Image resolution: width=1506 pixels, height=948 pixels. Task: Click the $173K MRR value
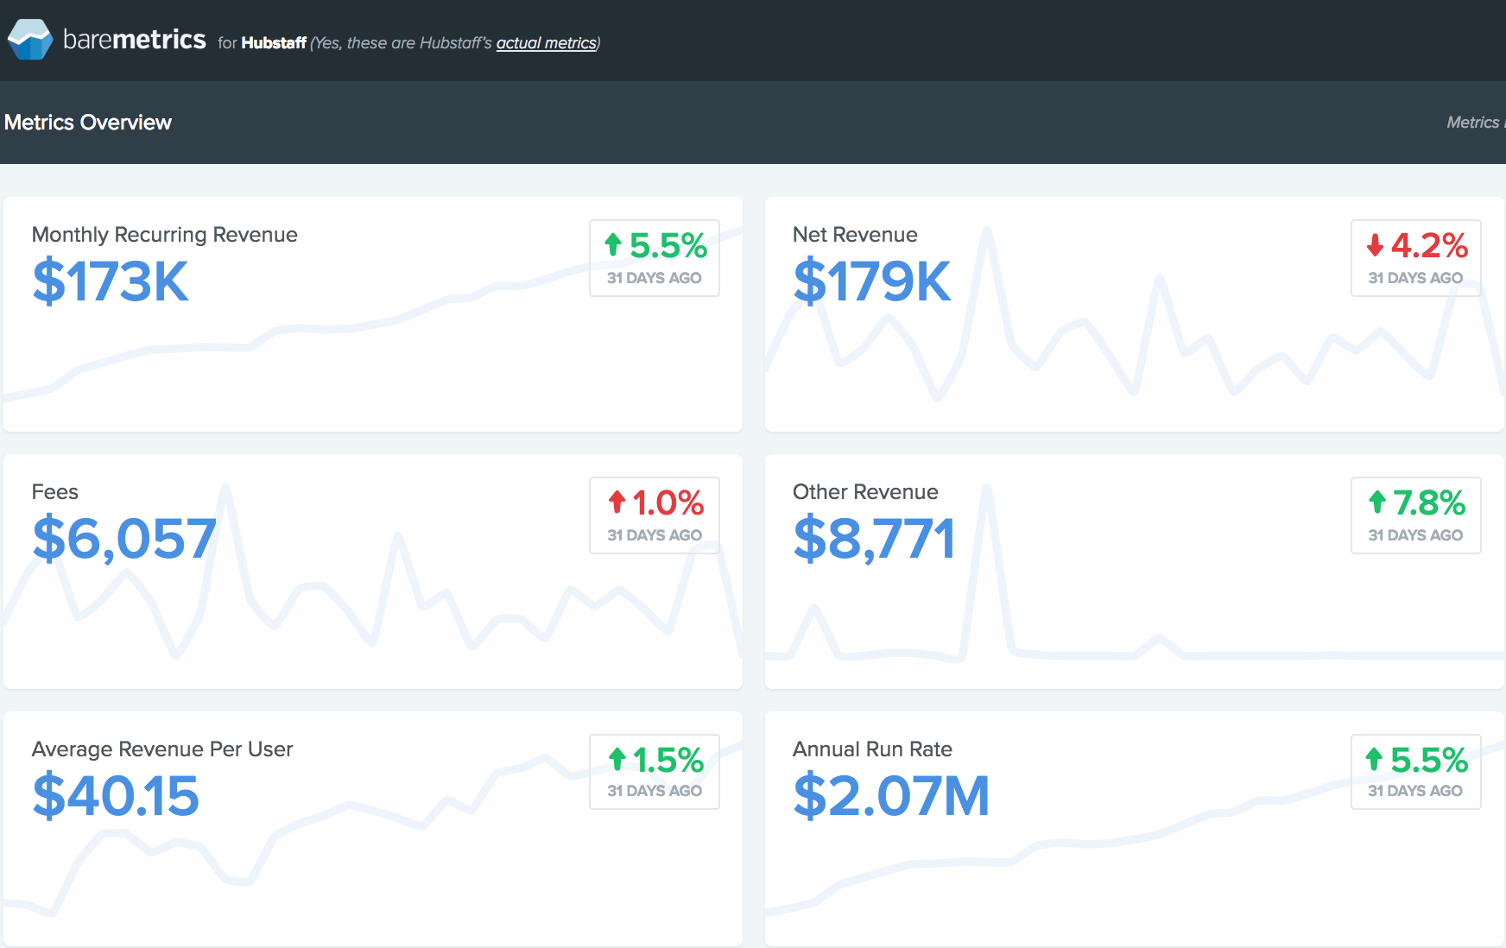click(111, 281)
